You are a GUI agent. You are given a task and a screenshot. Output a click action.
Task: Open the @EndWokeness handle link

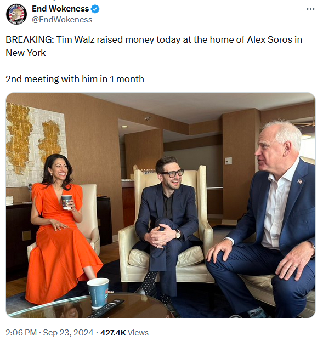(62, 20)
